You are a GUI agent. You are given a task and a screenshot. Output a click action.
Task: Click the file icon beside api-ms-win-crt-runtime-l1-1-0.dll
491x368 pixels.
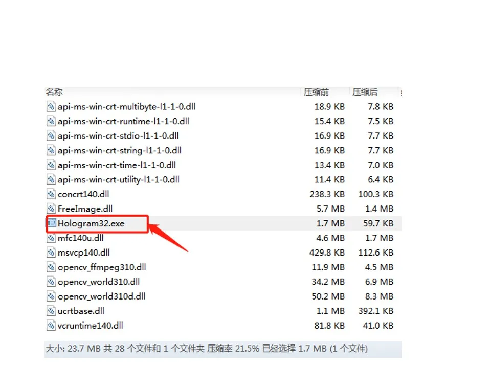[51, 121]
